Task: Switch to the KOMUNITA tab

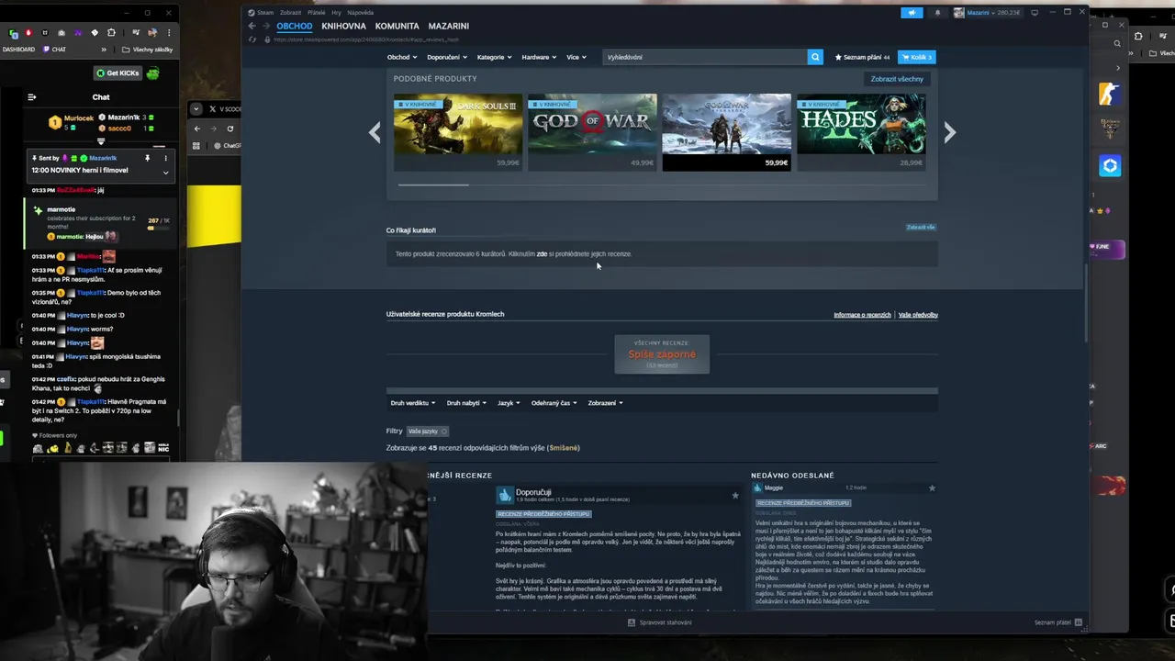Action: (x=397, y=26)
